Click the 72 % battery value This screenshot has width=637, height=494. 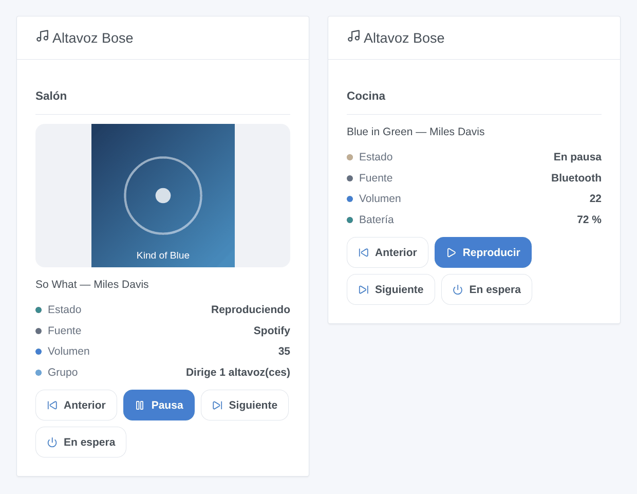click(x=589, y=219)
